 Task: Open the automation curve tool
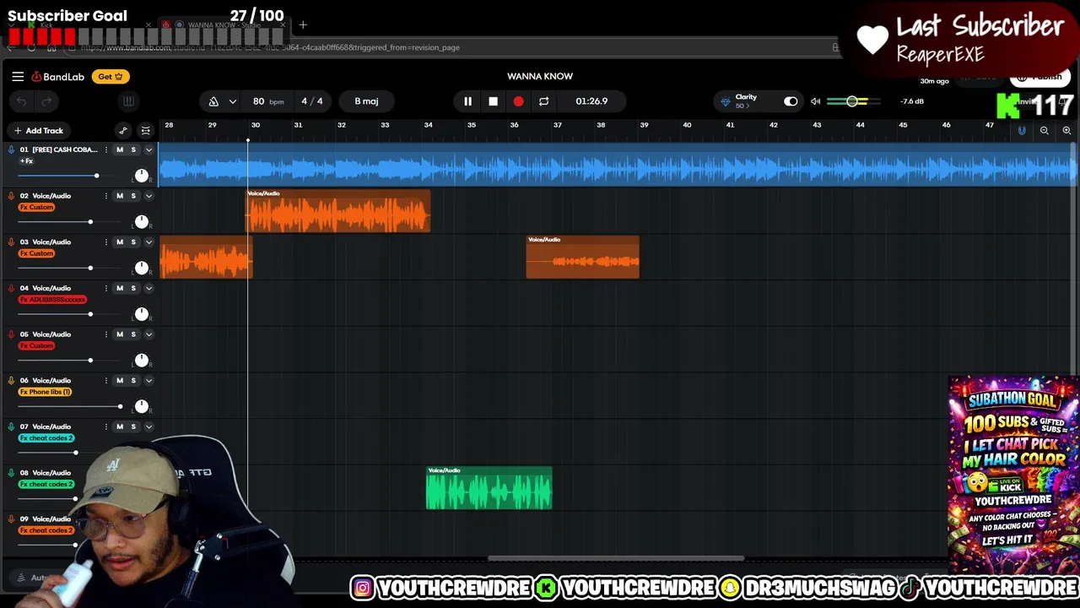pyautogui.click(x=123, y=131)
